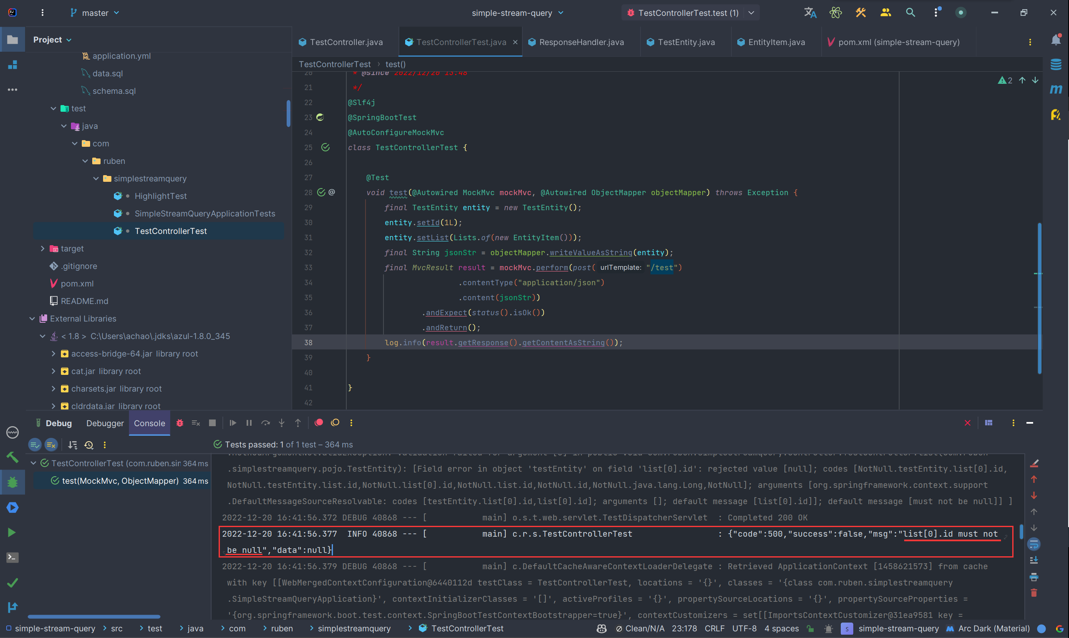Open the Notifications bell icon

coord(1056,40)
